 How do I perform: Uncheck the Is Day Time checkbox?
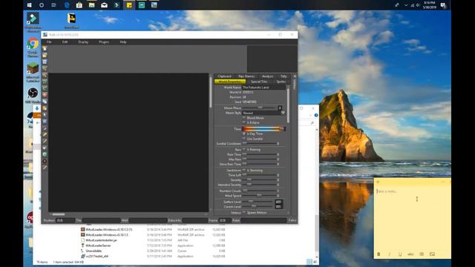tap(244, 133)
